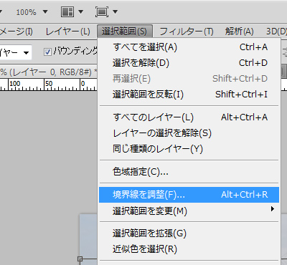Screen dimensions: 287x265
Task: Choose 選択範囲を拡張(G) menu item
Action: [189, 233]
